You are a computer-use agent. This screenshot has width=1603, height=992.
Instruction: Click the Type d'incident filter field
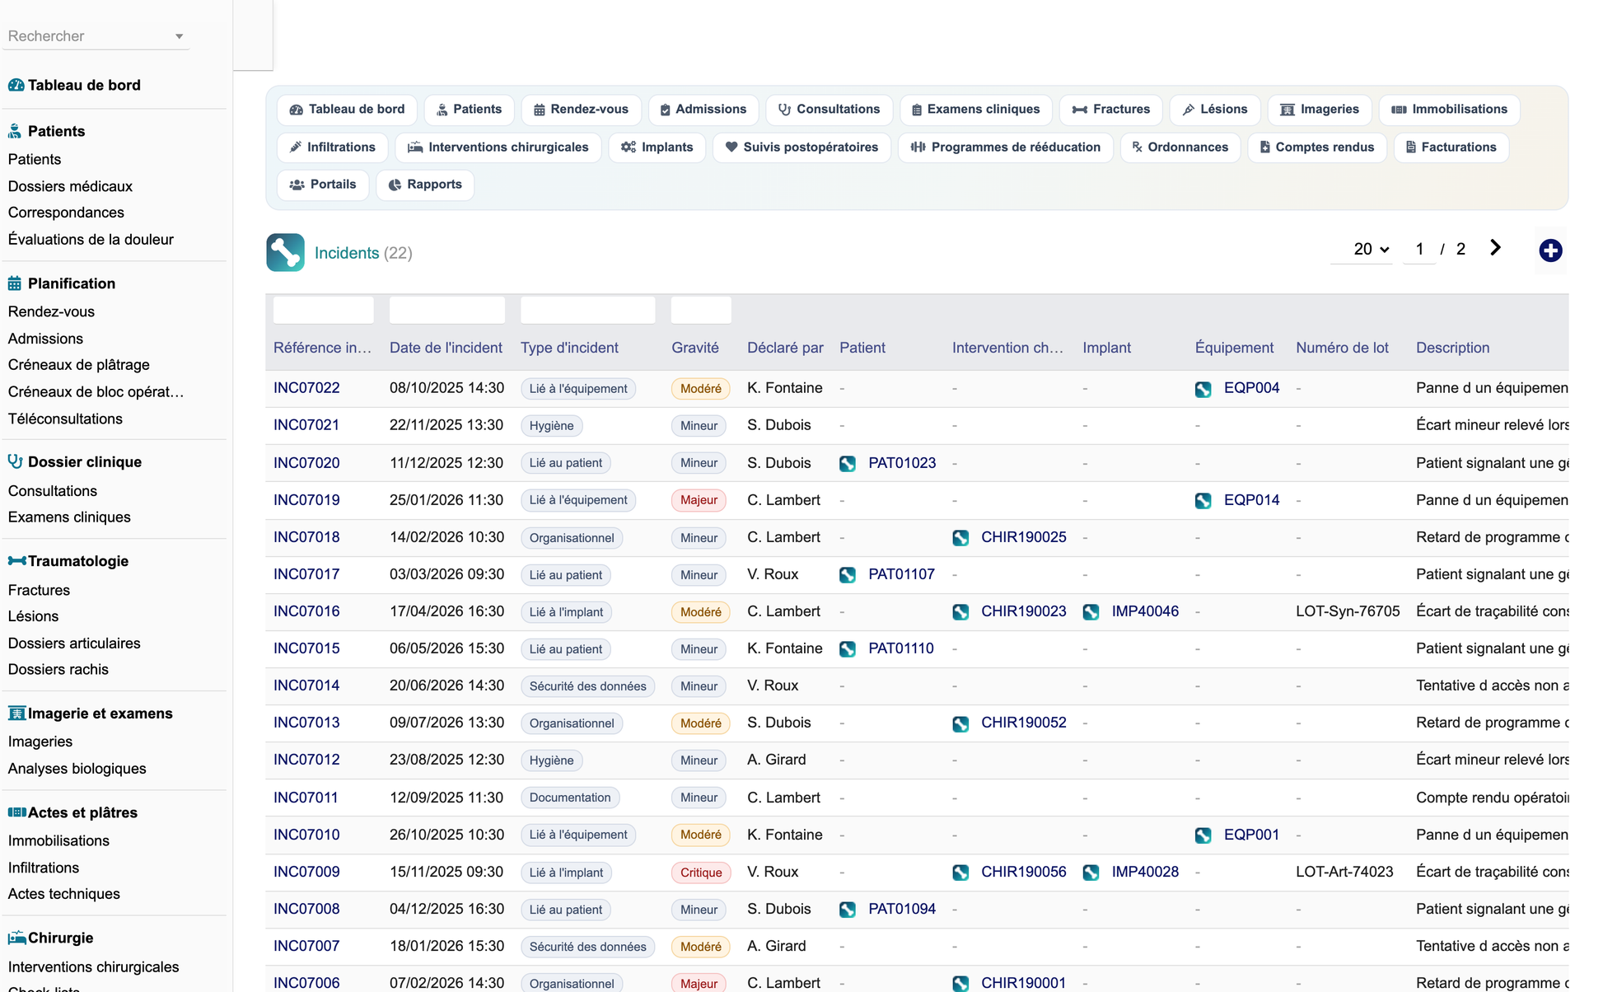(x=587, y=310)
